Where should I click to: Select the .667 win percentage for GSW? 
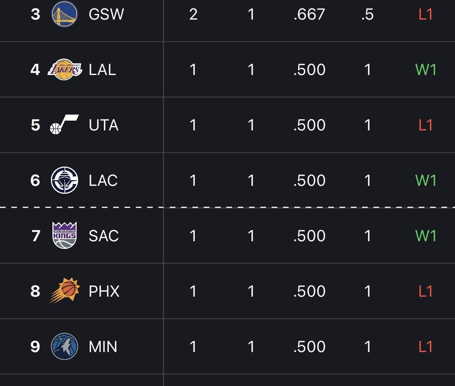click(x=309, y=14)
